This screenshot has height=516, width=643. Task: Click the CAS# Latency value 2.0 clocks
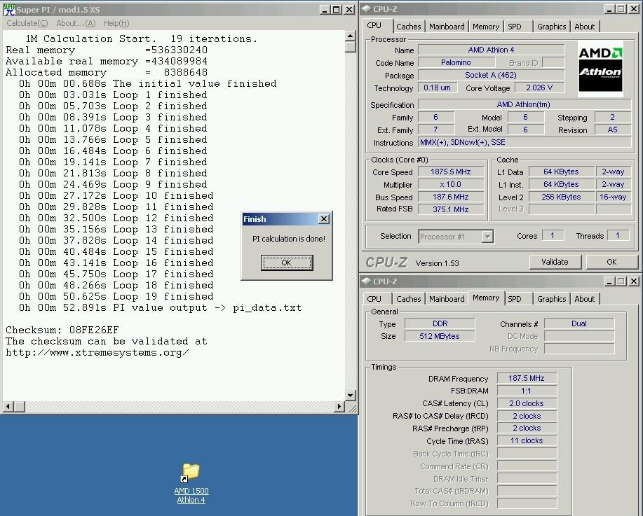coord(527,403)
